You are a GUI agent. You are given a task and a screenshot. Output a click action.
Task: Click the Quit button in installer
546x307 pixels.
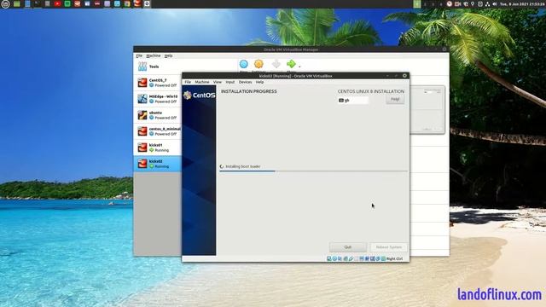[348, 247]
